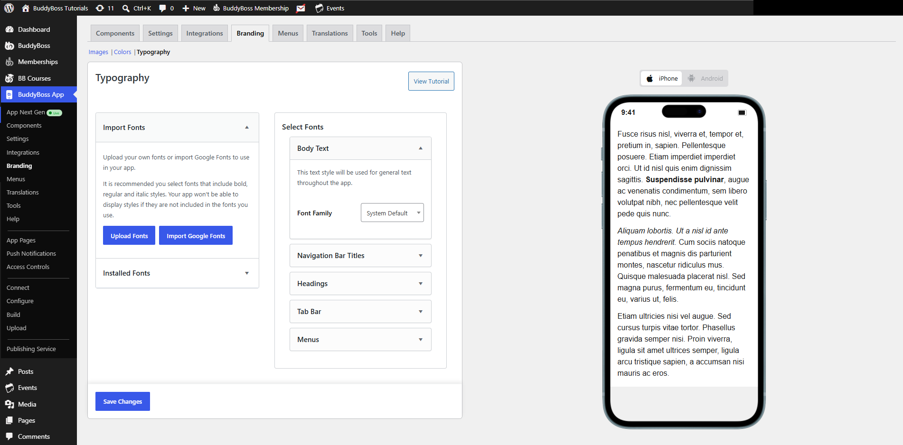Screen dimensions: 903x445
Task: Open BuddyBoss Membership in admin bar
Action: tap(250, 8)
